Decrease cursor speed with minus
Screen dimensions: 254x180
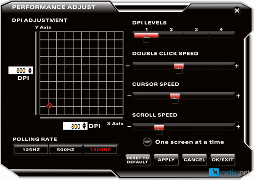click(129, 96)
